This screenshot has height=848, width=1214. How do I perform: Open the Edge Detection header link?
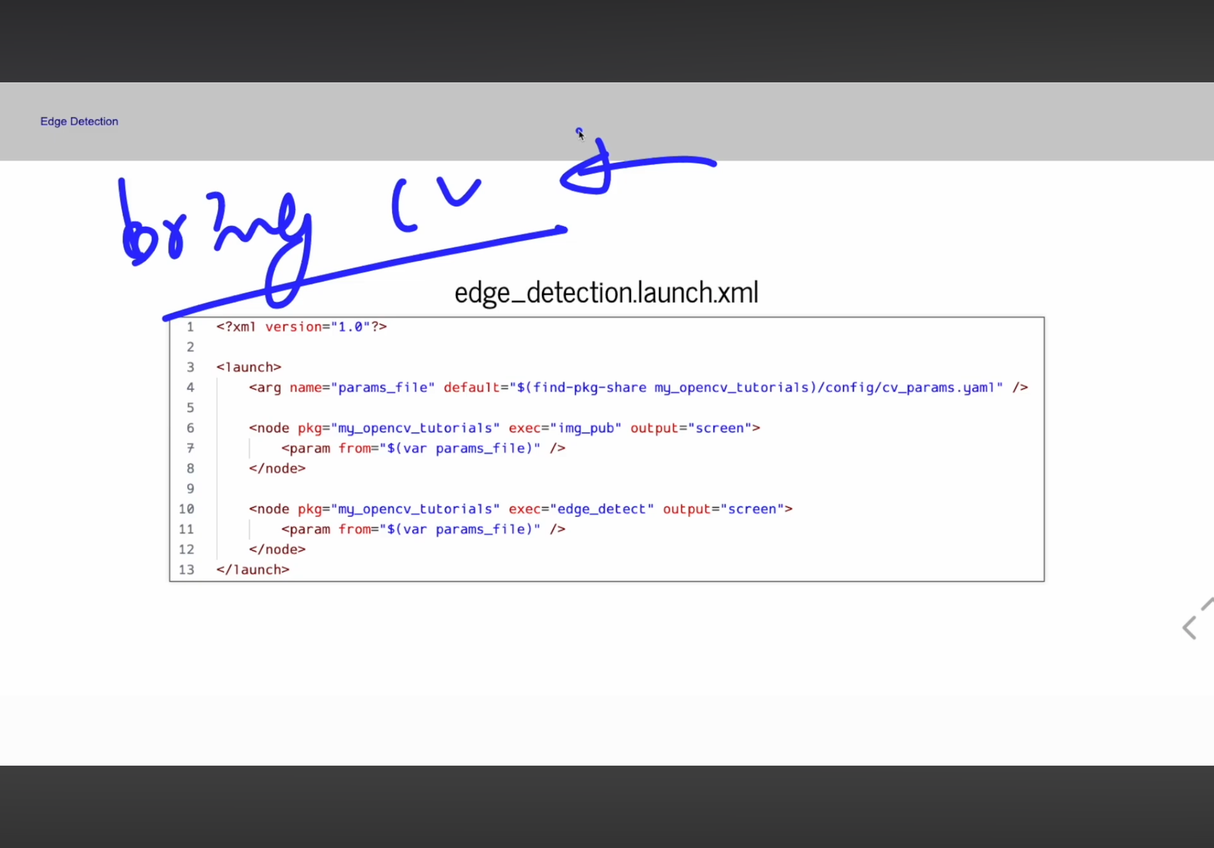(79, 122)
